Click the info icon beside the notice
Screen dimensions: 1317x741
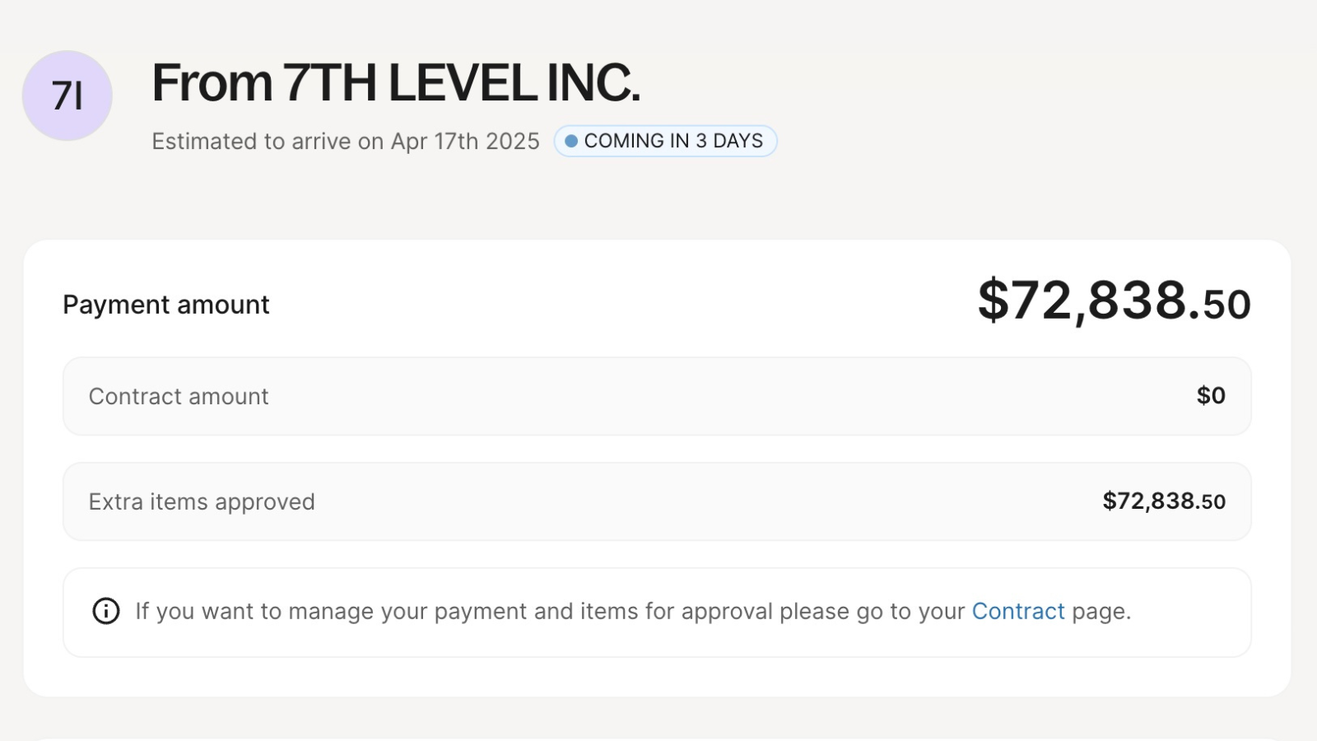tap(105, 611)
